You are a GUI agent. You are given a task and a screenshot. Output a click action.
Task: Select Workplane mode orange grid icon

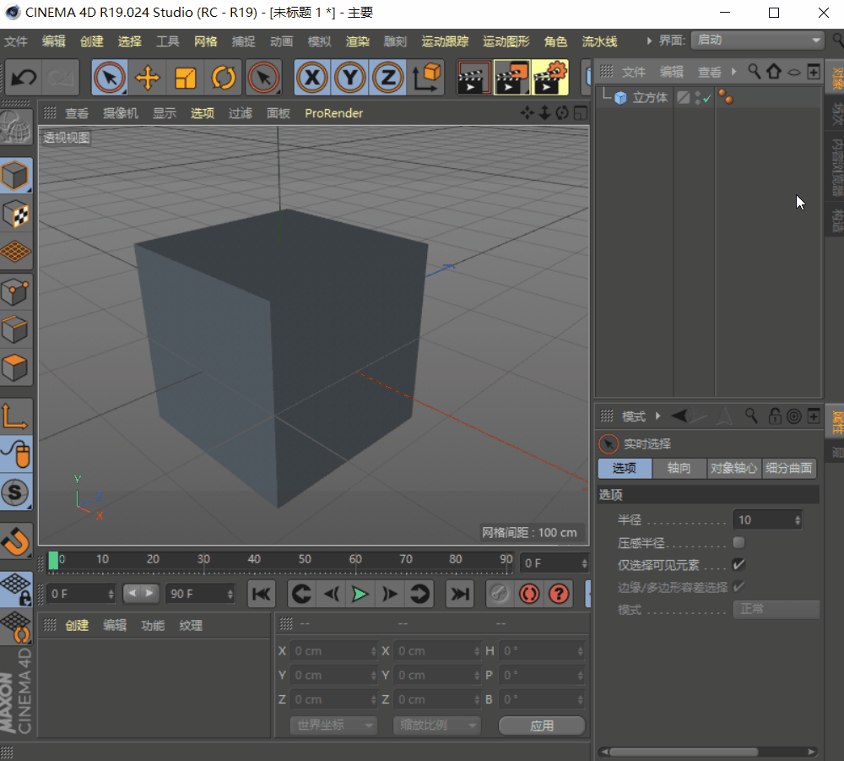(15, 252)
